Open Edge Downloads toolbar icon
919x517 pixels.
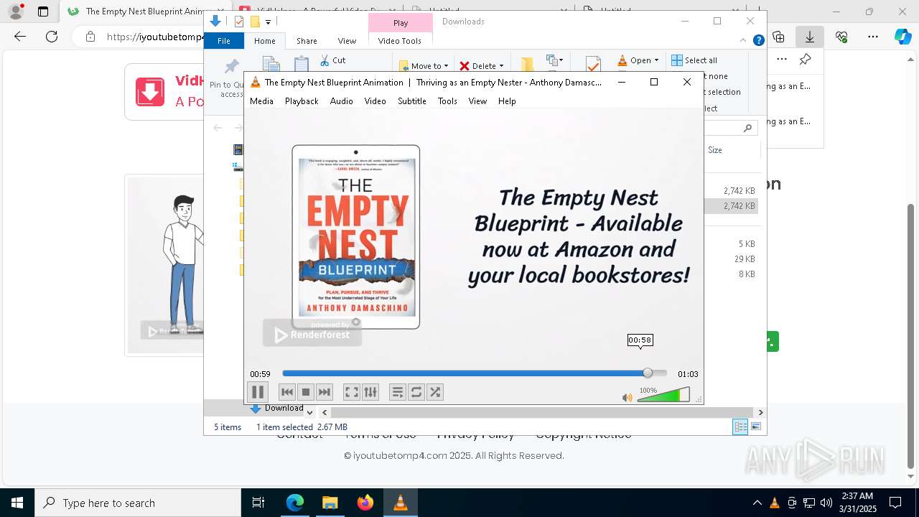[810, 37]
